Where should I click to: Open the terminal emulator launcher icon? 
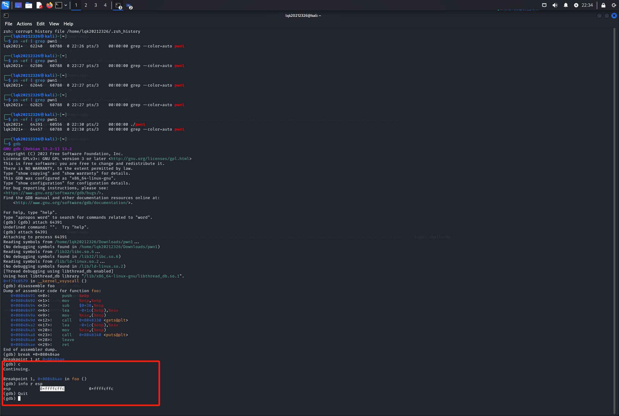(59, 5)
